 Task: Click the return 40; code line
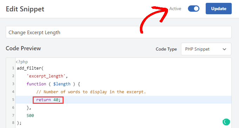click(x=48, y=100)
